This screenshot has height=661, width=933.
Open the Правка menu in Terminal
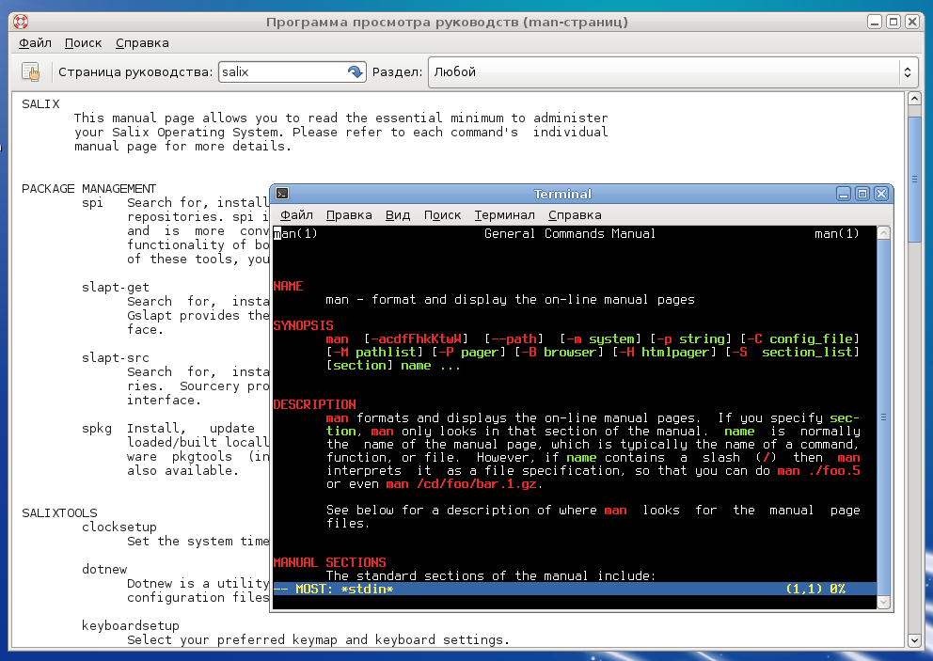(x=349, y=214)
